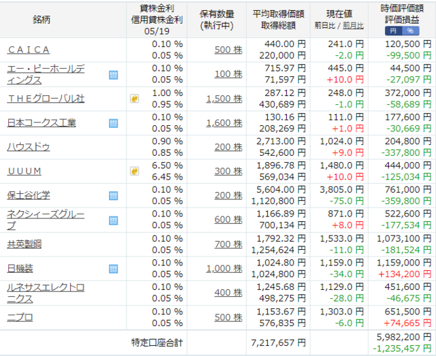Open 日機装 stock link
Screen dimensions: 436x356
(x=20, y=268)
